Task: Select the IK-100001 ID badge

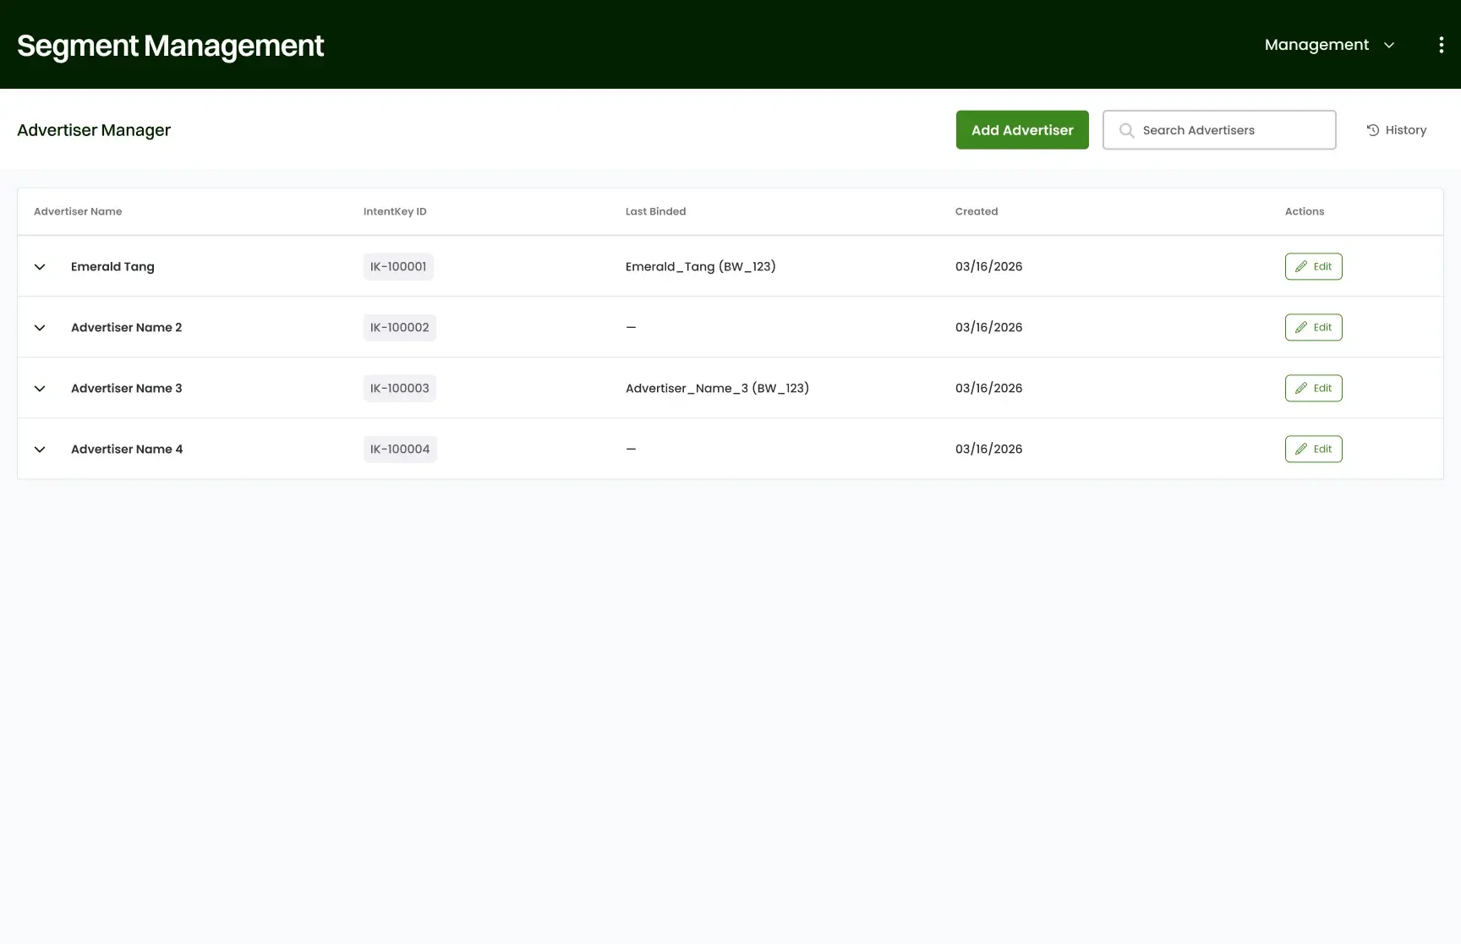Action: tap(398, 266)
